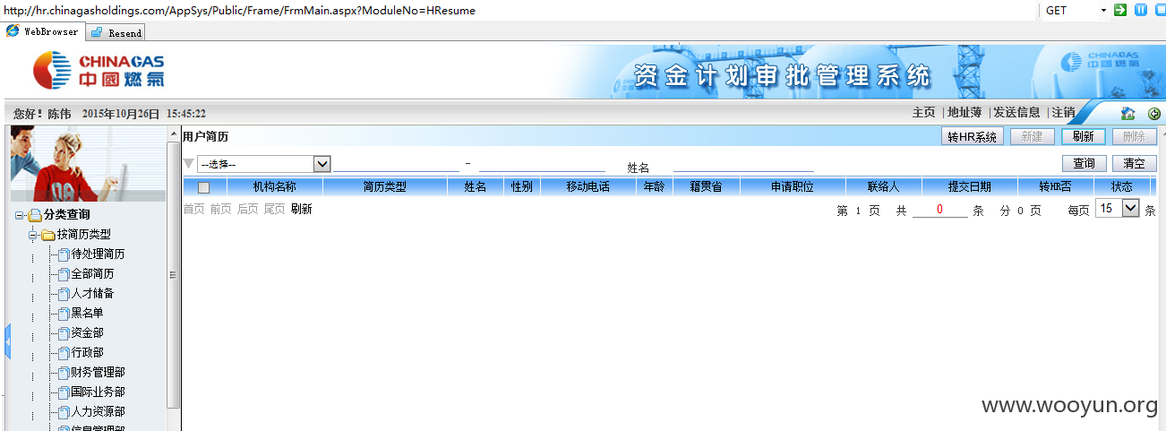Click the 尾页 pagination link
Viewport: 1166px width, 431px height.
click(x=274, y=209)
